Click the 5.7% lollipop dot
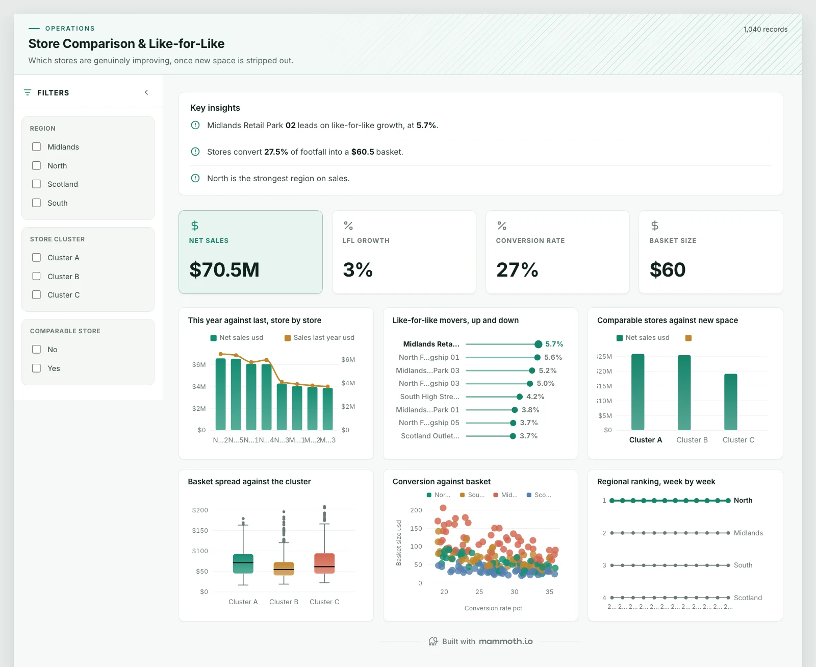Viewport: 816px width, 667px height. (538, 344)
